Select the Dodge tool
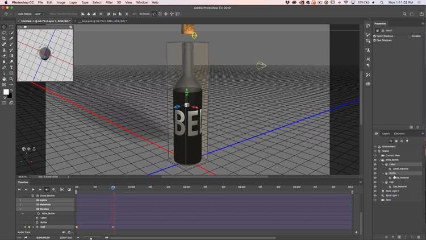 point(11,62)
